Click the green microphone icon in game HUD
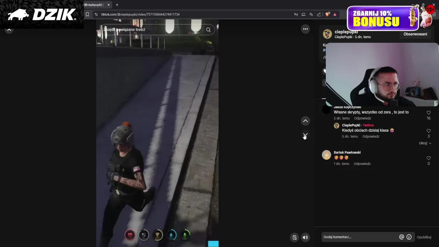The image size is (439, 247). click(185, 235)
